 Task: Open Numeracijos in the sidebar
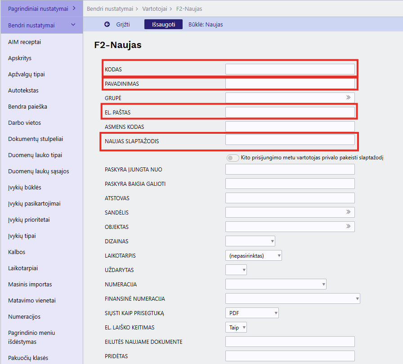24,317
